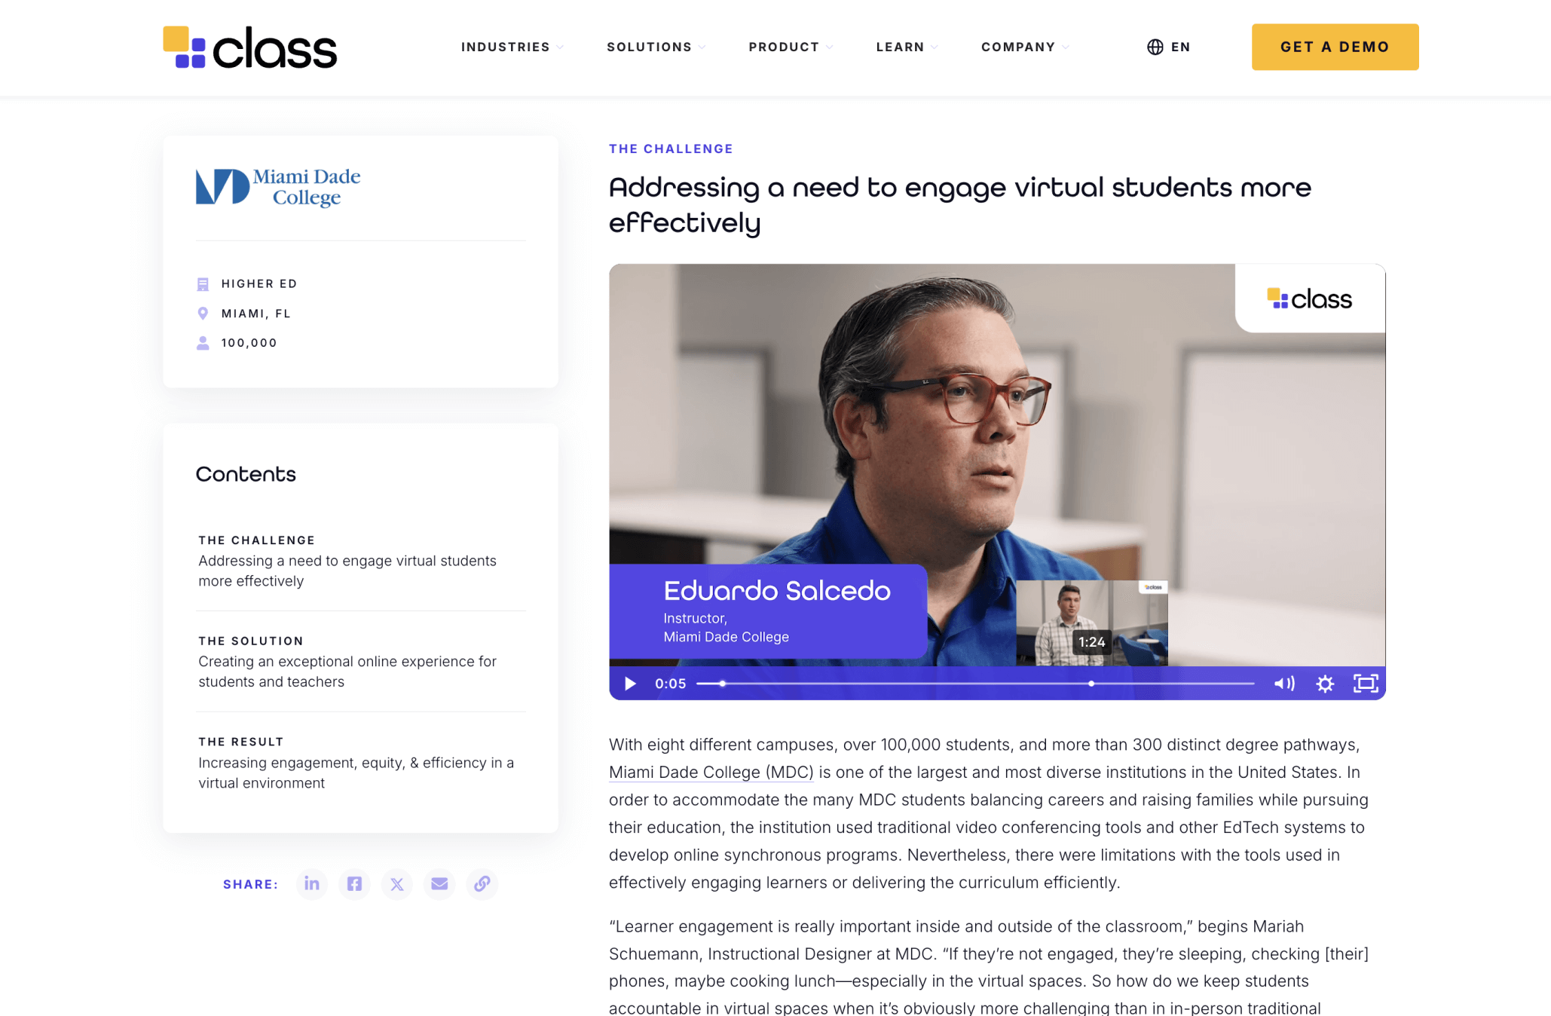1551x1016 pixels.
Task: Switch language with EN globe selector
Action: (x=1168, y=47)
